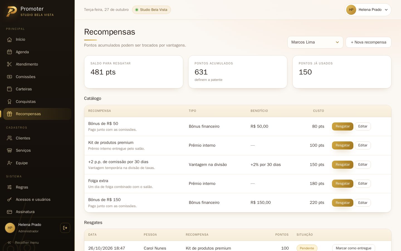Image resolution: width=401 pixels, height=251 pixels.
Task: Click the Promoter logo icon
Action: click(x=12, y=11)
